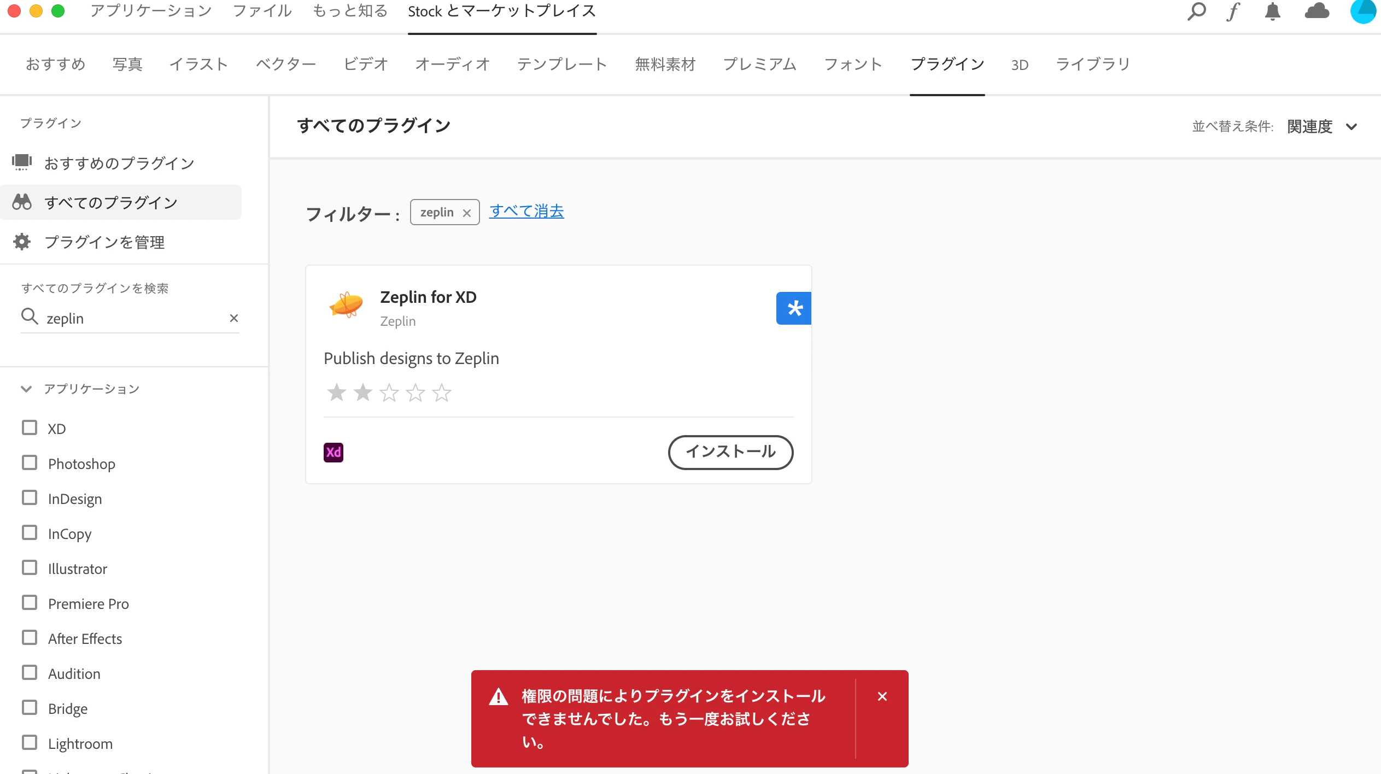This screenshot has height=774, width=1381.
Task: Click the Xd app icon on plugin card
Action: [x=333, y=452]
